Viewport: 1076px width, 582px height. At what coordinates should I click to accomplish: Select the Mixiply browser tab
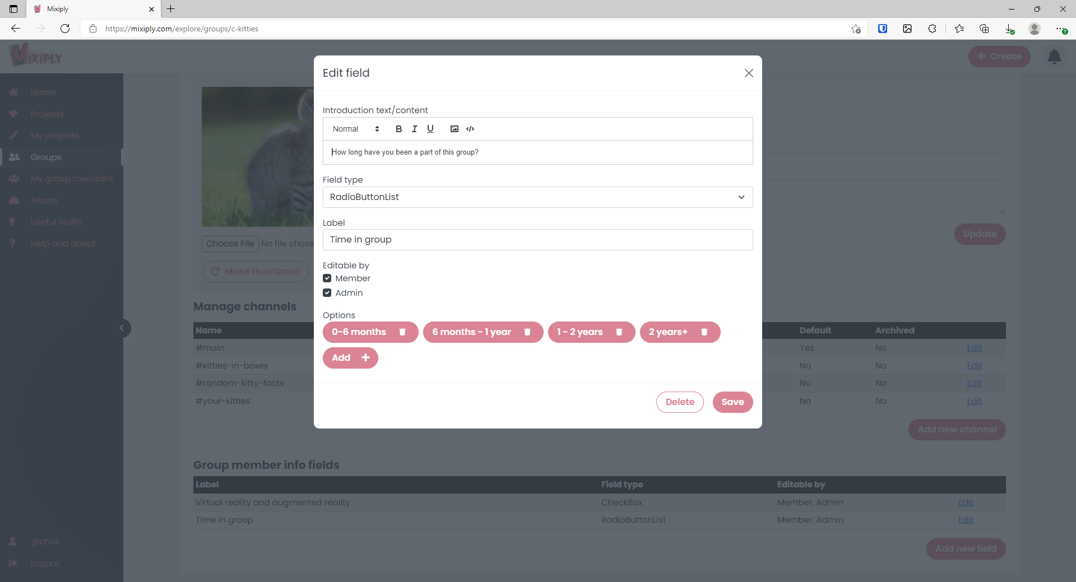click(93, 9)
